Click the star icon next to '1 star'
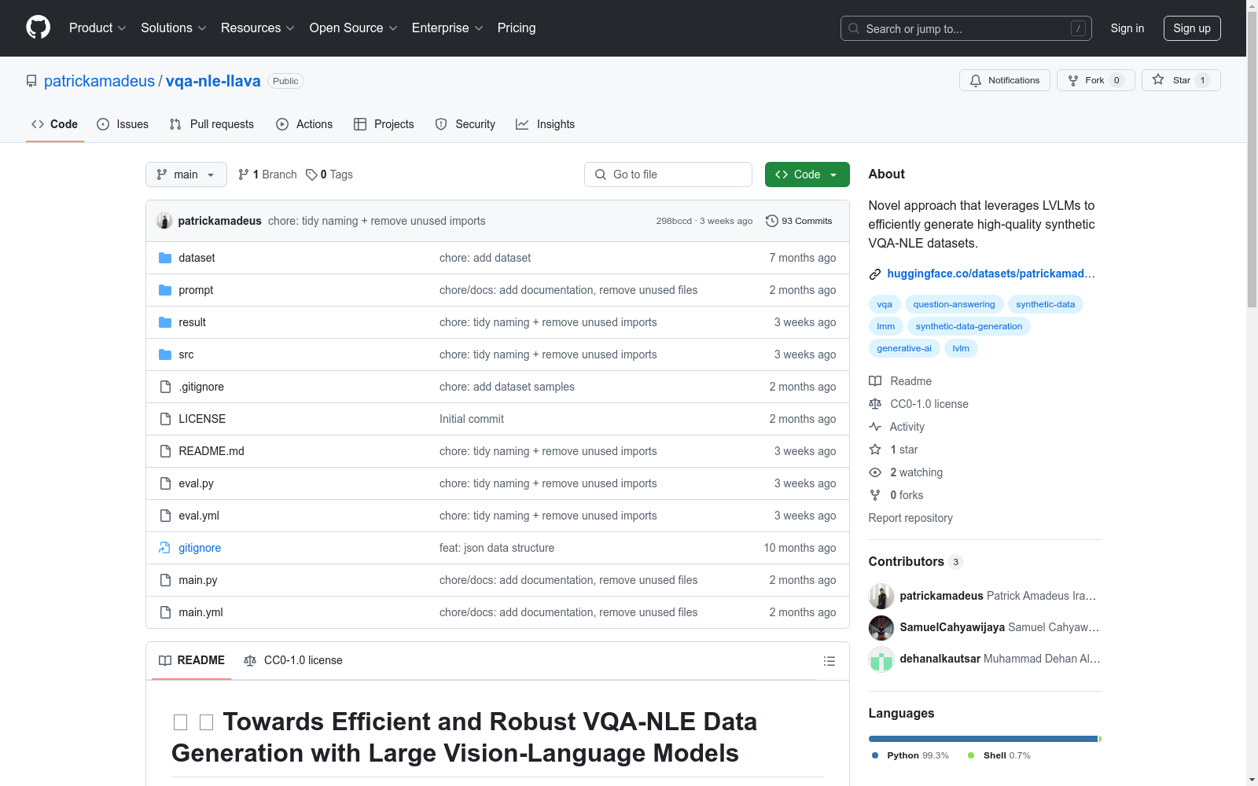Viewport: 1258px width, 786px height. (x=875, y=450)
